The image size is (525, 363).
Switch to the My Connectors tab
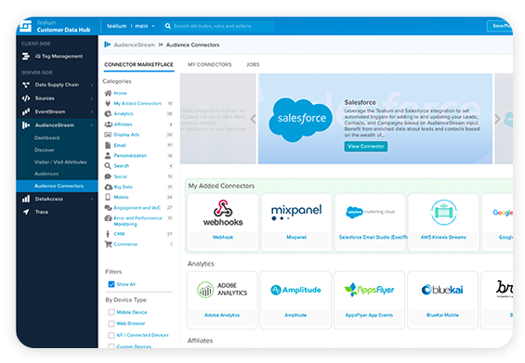tap(210, 65)
